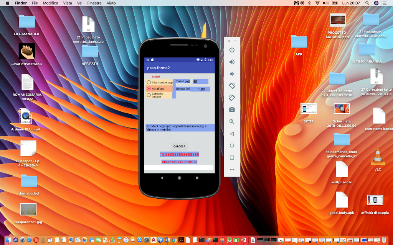The width and height of the screenshot is (393, 245).
Task: Click the altezza [m] field showing 1.80
Action: (x=200, y=89)
